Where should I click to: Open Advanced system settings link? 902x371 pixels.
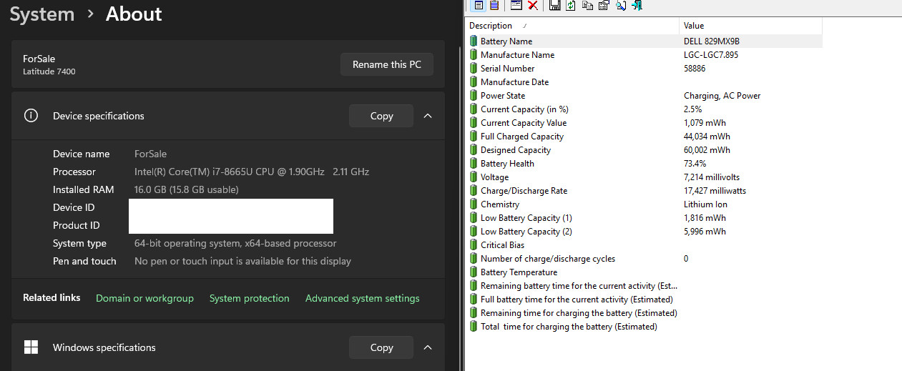[x=363, y=298]
